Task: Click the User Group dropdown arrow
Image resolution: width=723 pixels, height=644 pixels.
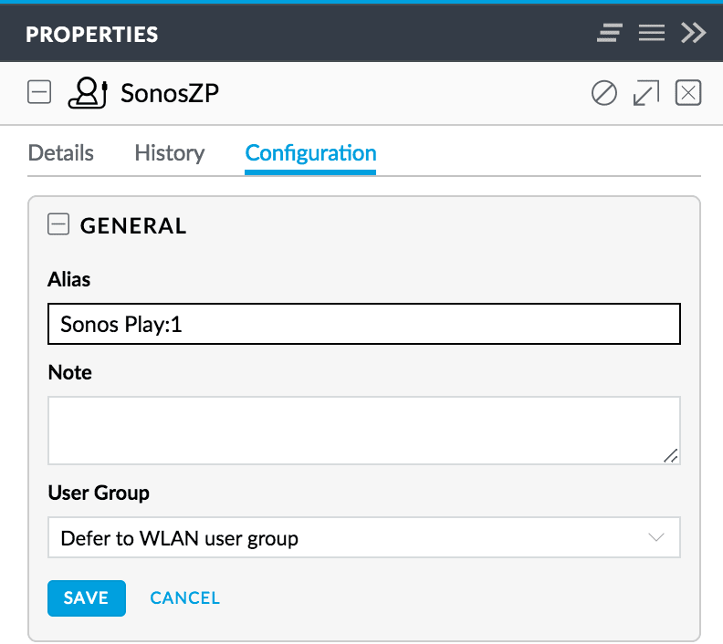Action: pyautogui.click(x=655, y=537)
